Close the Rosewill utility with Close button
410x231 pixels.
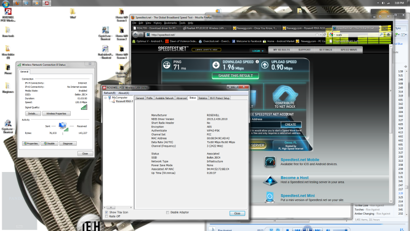(x=237, y=214)
